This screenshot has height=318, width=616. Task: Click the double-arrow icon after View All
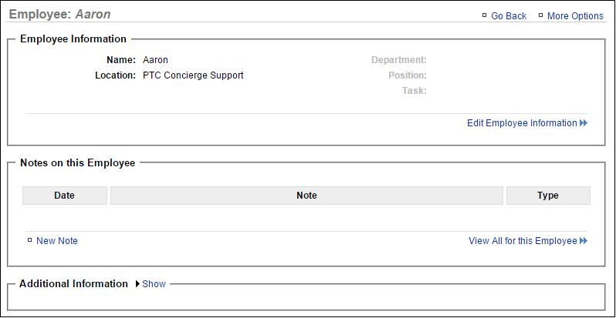pos(584,241)
